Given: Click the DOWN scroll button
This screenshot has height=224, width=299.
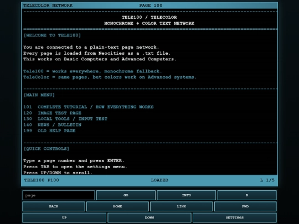Looking at the screenshot, I should coord(149,218).
